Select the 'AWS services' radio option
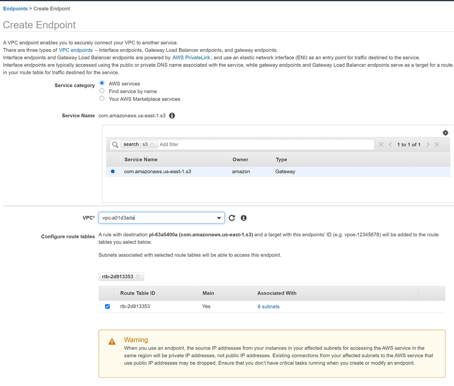 pyautogui.click(x=102, y=83)
